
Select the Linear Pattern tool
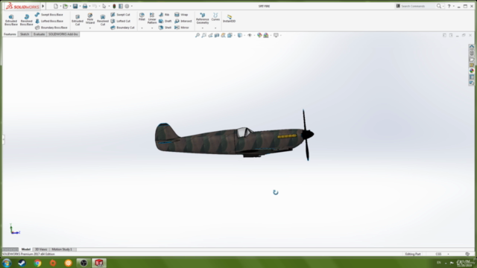152,18
